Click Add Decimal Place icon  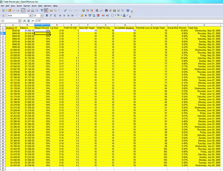[94, 15]
